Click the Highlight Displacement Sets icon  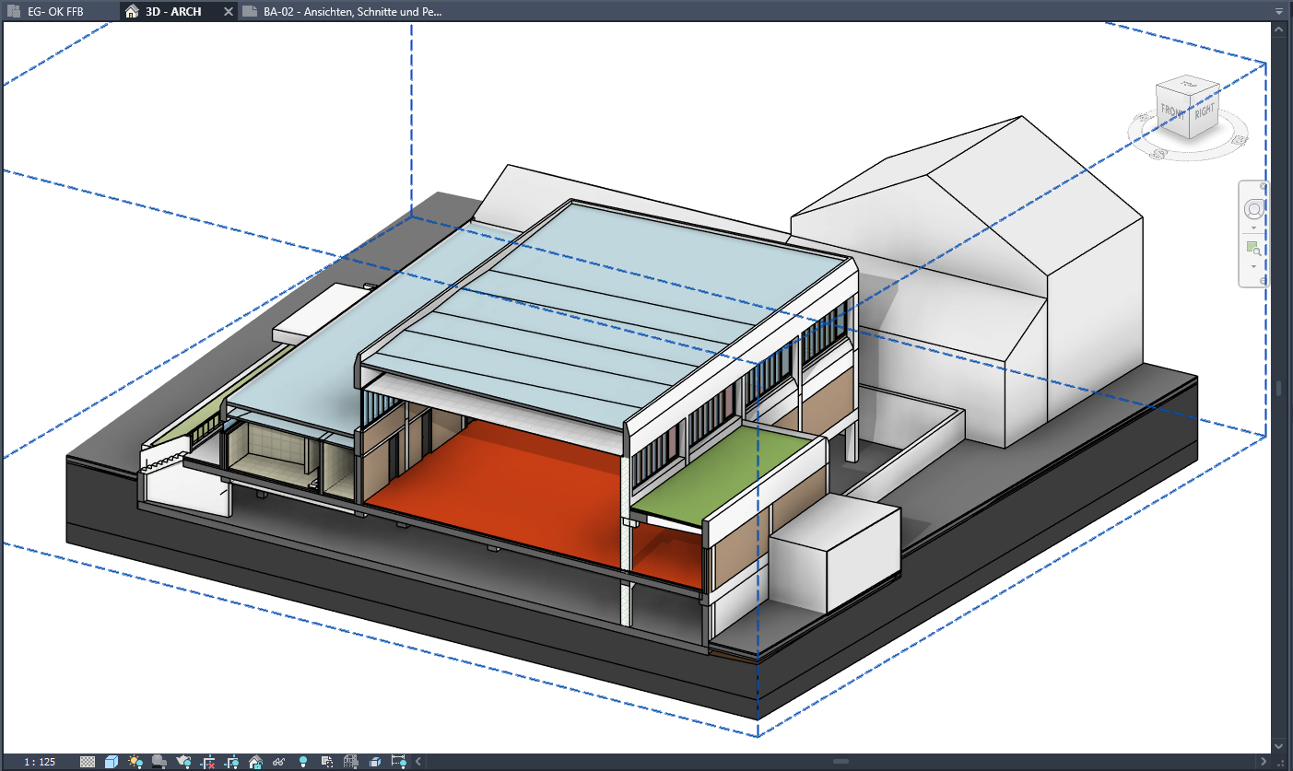click(x=375, y=762)
